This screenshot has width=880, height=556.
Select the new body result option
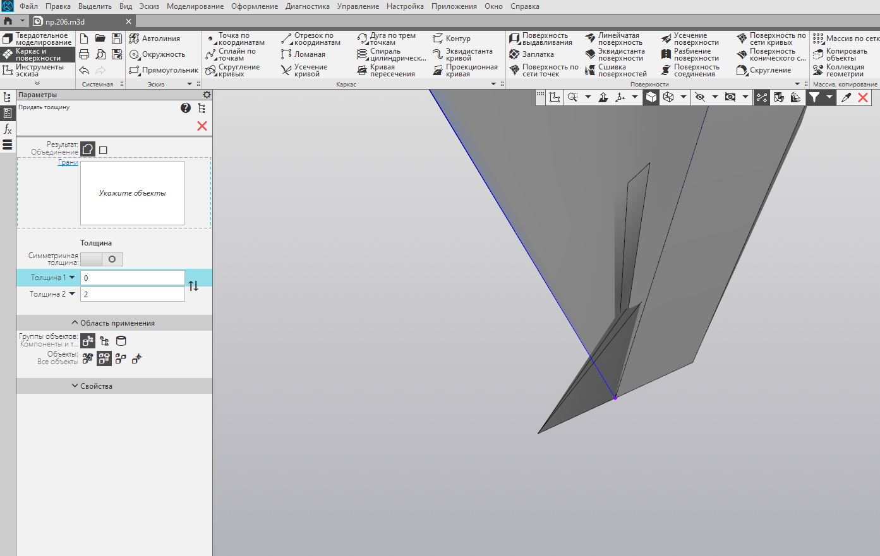pyautogui.click(x=103, y=150)
